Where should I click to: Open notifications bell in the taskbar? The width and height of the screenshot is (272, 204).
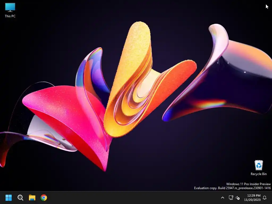[265, 198]
